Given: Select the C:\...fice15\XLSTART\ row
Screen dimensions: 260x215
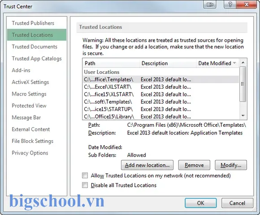Looking at the screenshot, I should coord(161,94).
